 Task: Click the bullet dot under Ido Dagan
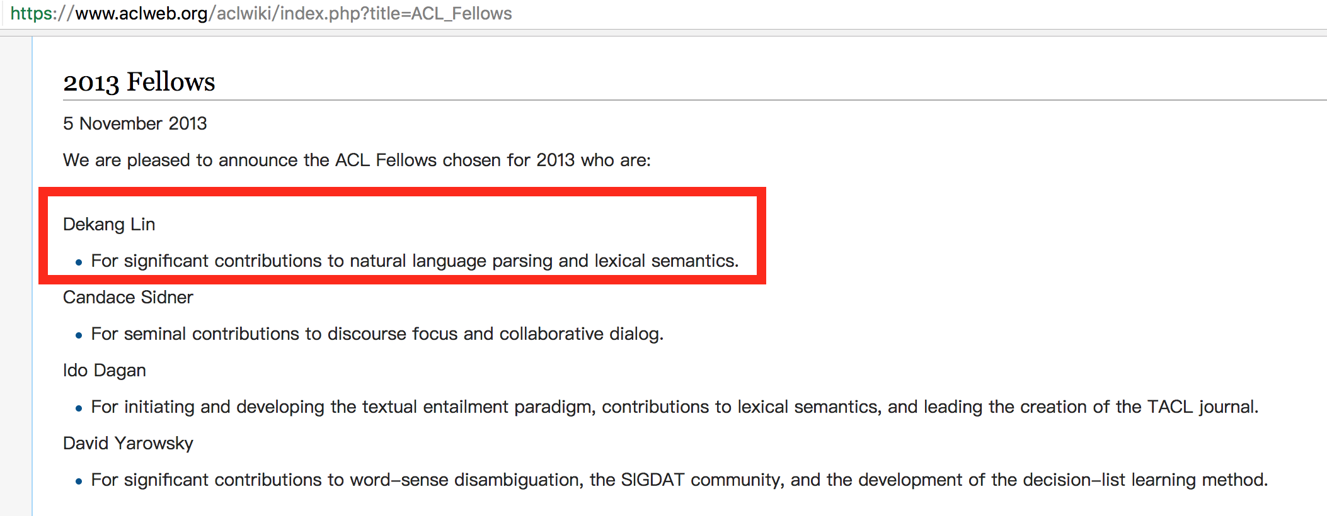click(79, 408)
